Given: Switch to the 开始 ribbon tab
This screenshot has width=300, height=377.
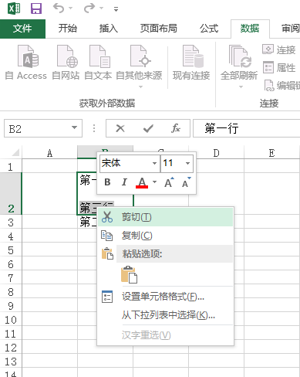Looking at the screenshot, I should [x=67, y=29].
